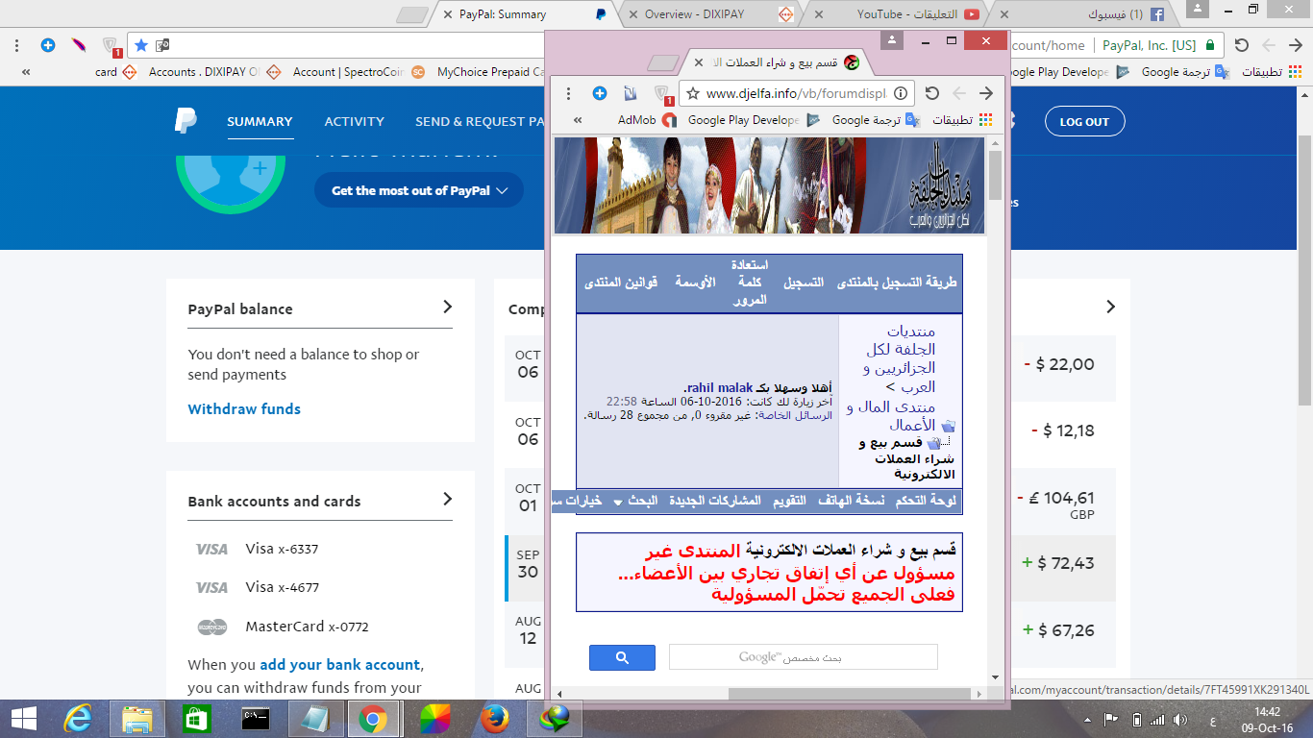
Task: Click LOG OUT button on PayPal
Action: pyautogui.click(x=1084, y=121)
